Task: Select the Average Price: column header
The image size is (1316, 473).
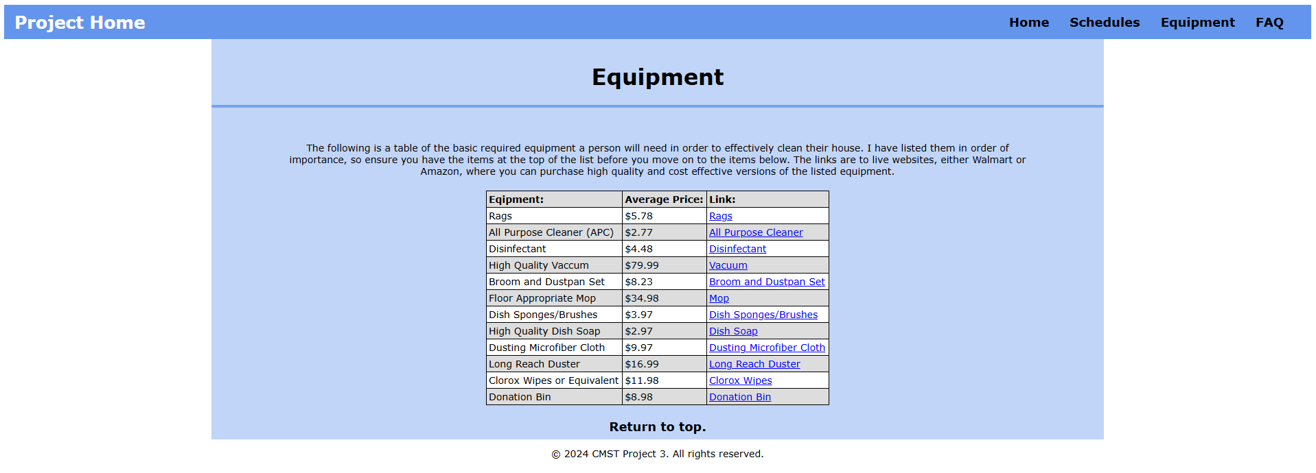Action: pyautogui.click(x=664, y=199)
